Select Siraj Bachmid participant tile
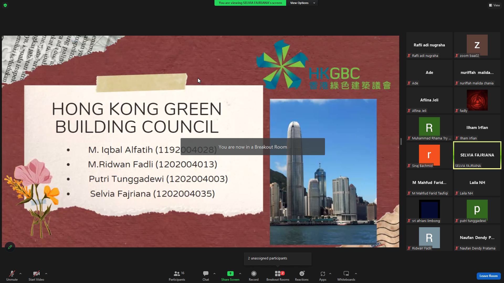504x283 pixels. coord(429,155)
